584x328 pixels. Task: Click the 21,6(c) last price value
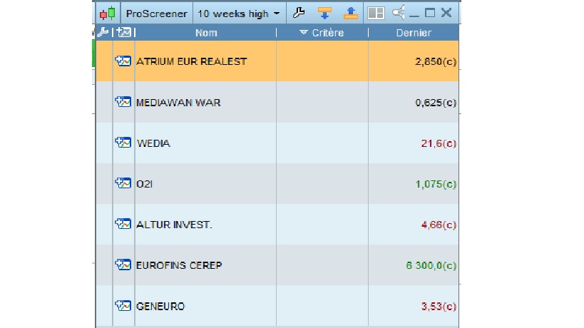(439, 143)
